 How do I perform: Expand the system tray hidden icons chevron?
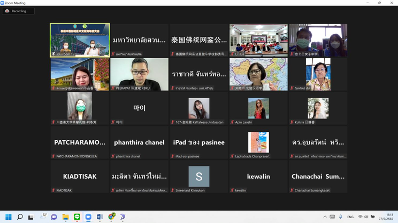coord(325,217)
